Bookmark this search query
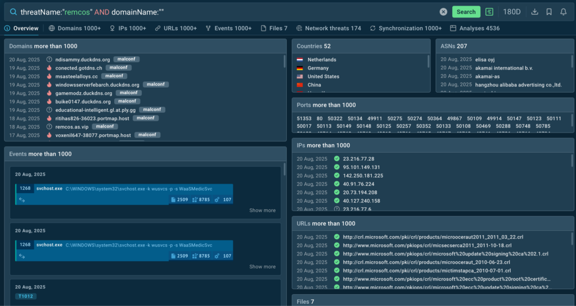This screenshot has width=576, height=306. (x=549, y=12)
